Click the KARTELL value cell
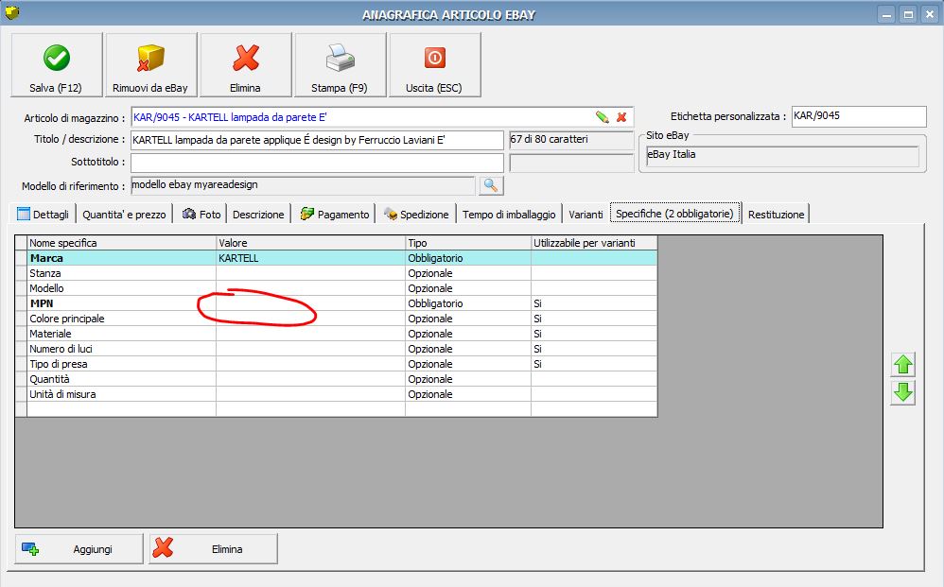 (x=310, y=258)
